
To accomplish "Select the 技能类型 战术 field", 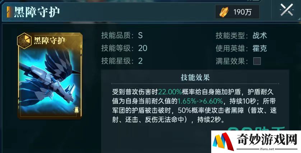I will click(x=241, y=35).
